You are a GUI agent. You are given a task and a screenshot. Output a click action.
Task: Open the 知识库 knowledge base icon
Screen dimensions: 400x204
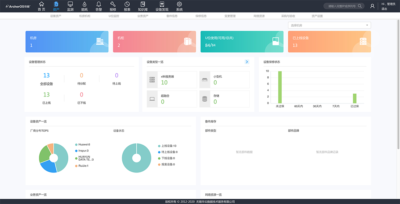pos(143,4)
